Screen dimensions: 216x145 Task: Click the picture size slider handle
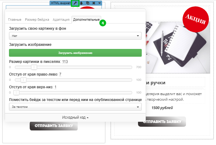coord(34,67)
